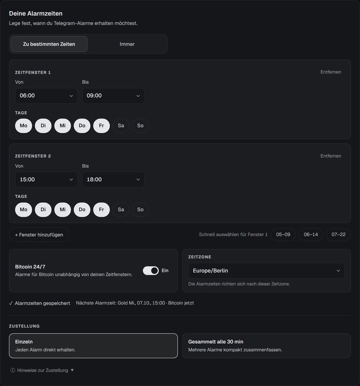Toggle Di in Zeitfenster 2

(x=43, y=210)
